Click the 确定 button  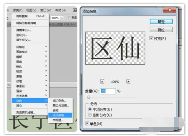(161, 22)
